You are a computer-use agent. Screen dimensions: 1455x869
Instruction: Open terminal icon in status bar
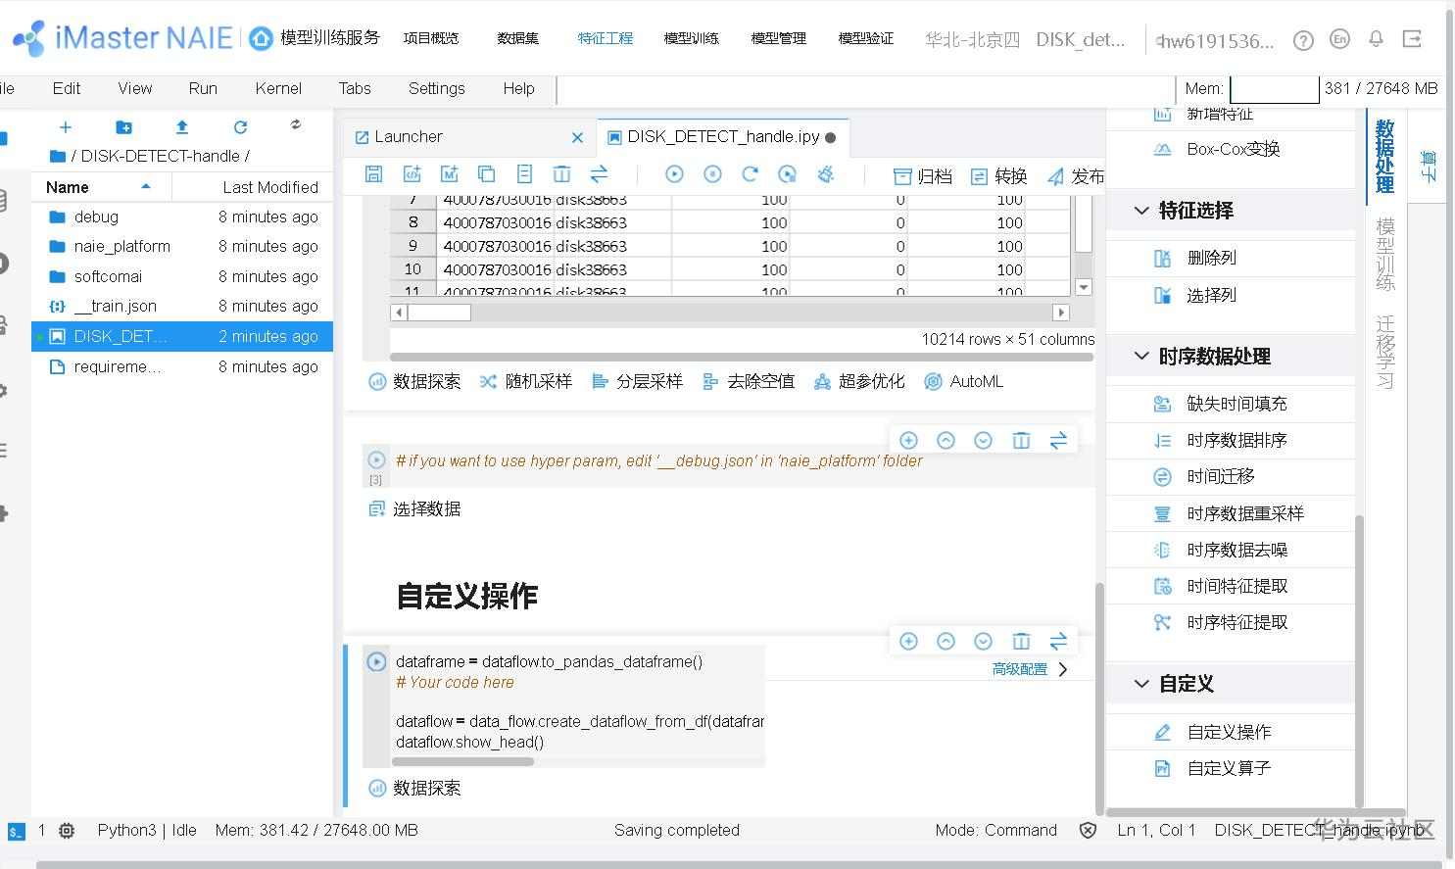[16, 831]
